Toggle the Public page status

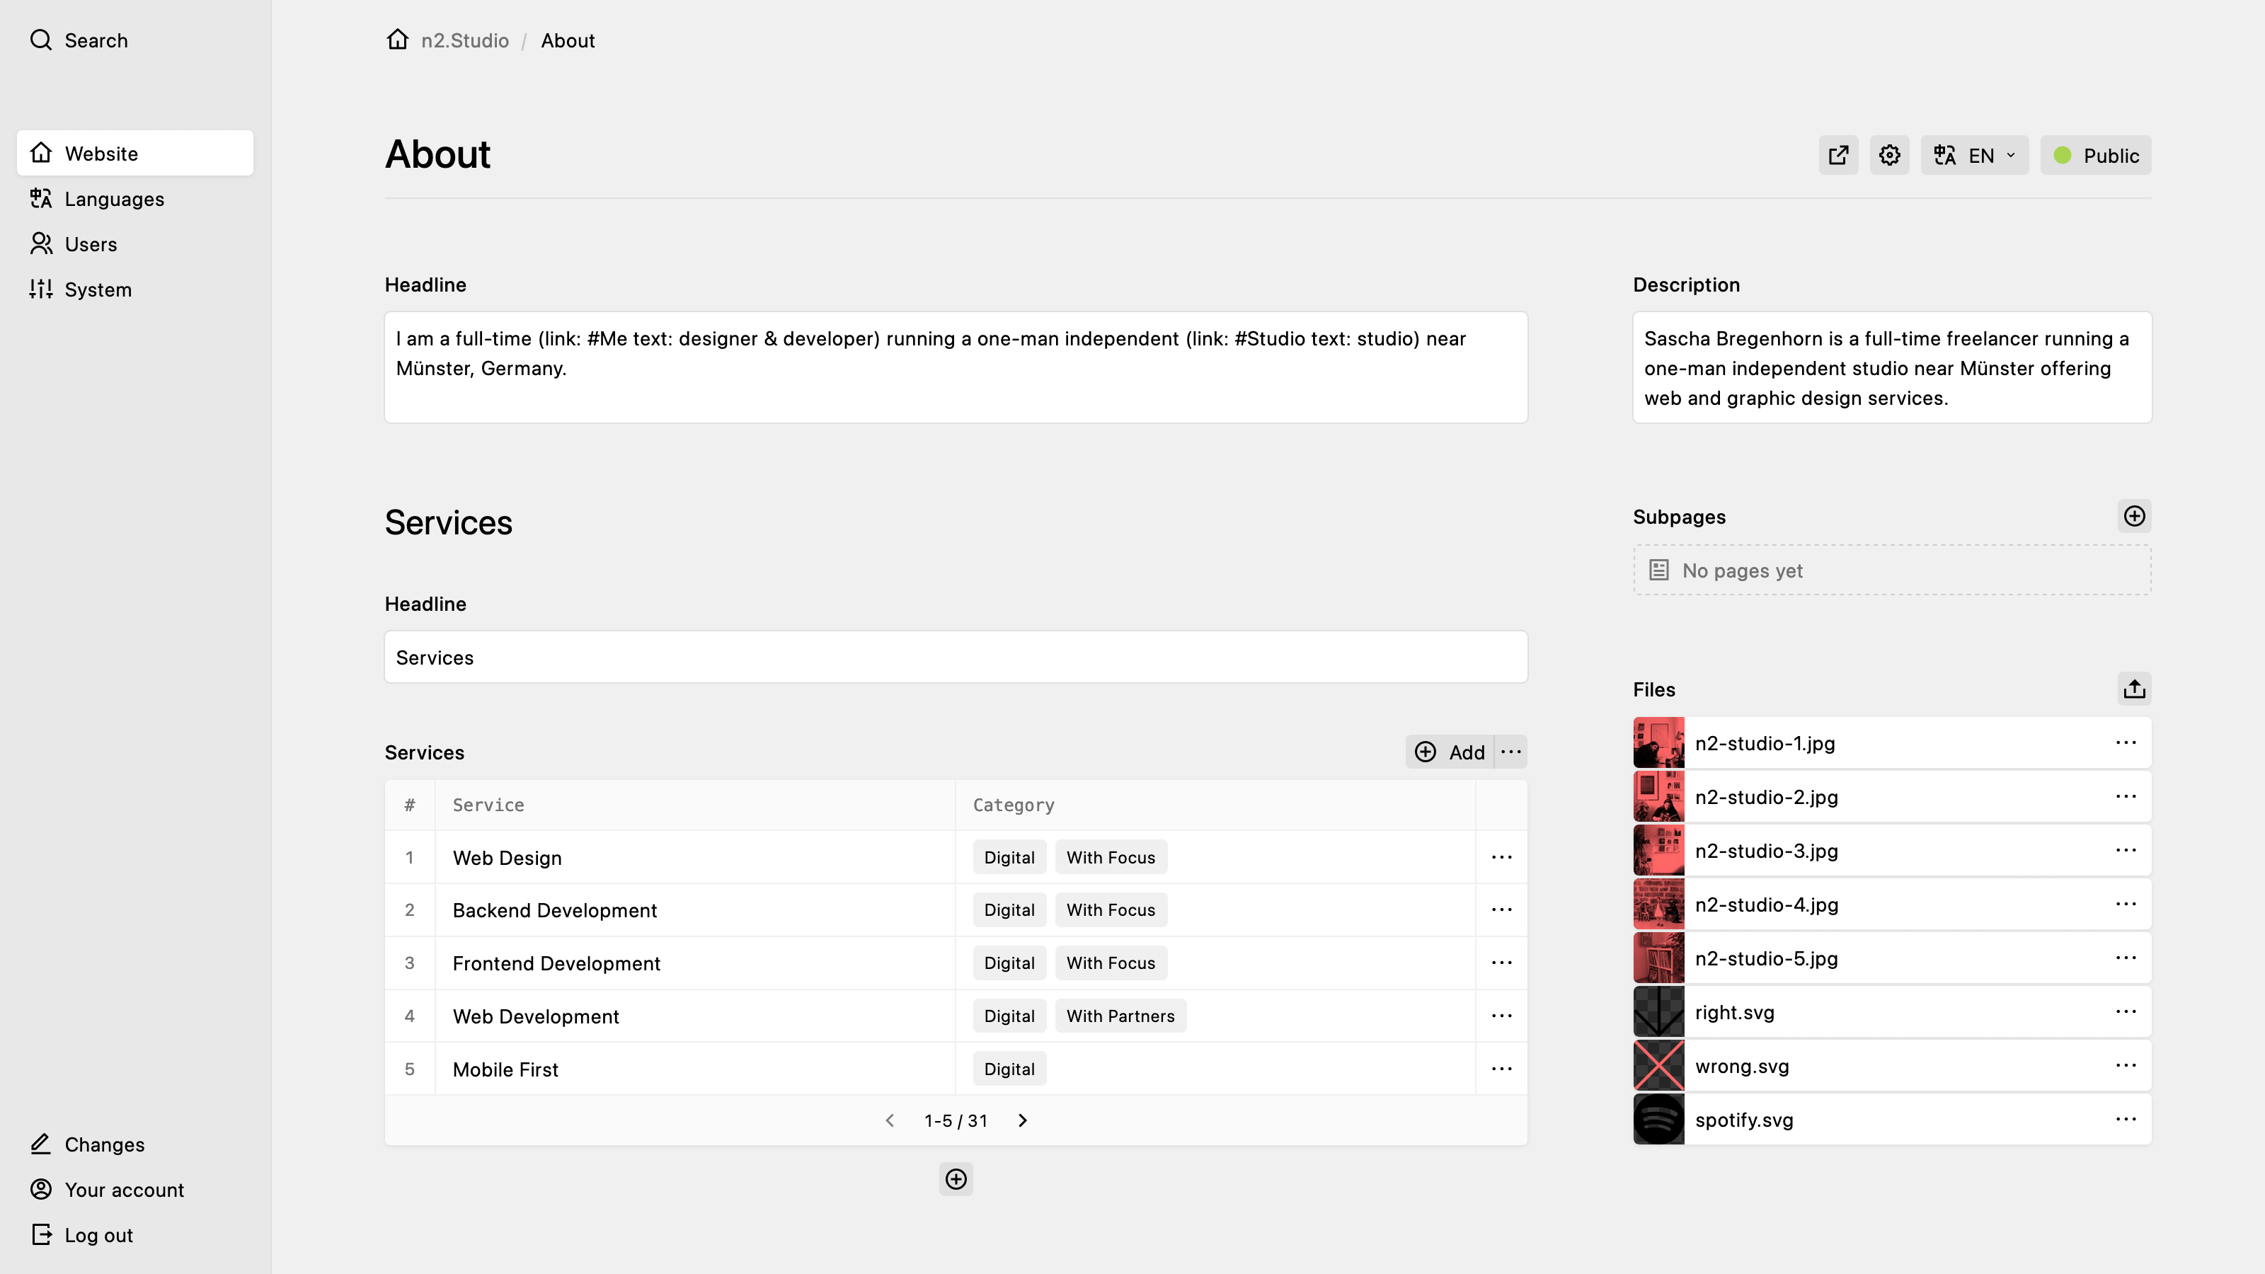tap(2095, 156)
